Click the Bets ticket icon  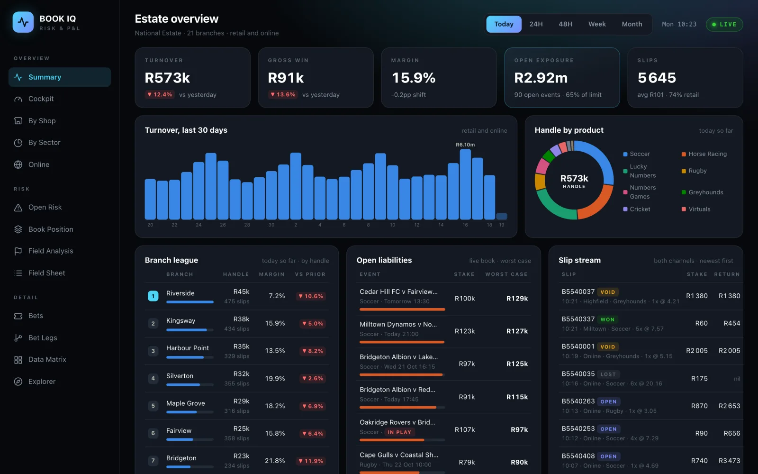pyautogui.click(x=18, y=316)
